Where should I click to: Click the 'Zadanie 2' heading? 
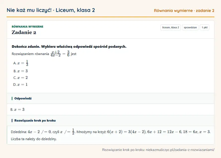coord(24,32)
